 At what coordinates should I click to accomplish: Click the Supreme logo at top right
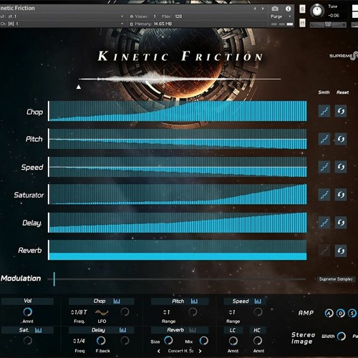344,56
